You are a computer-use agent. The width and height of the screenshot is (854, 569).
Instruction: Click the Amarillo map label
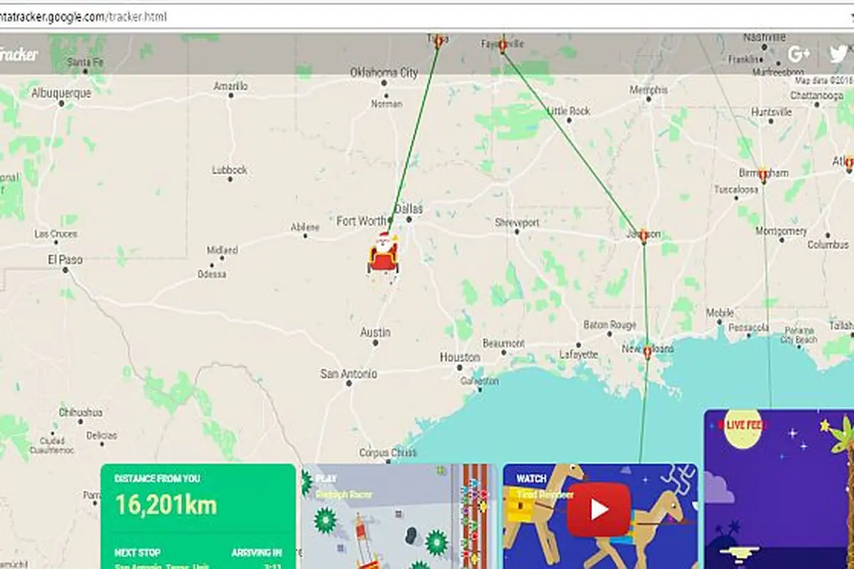point(231,86)
